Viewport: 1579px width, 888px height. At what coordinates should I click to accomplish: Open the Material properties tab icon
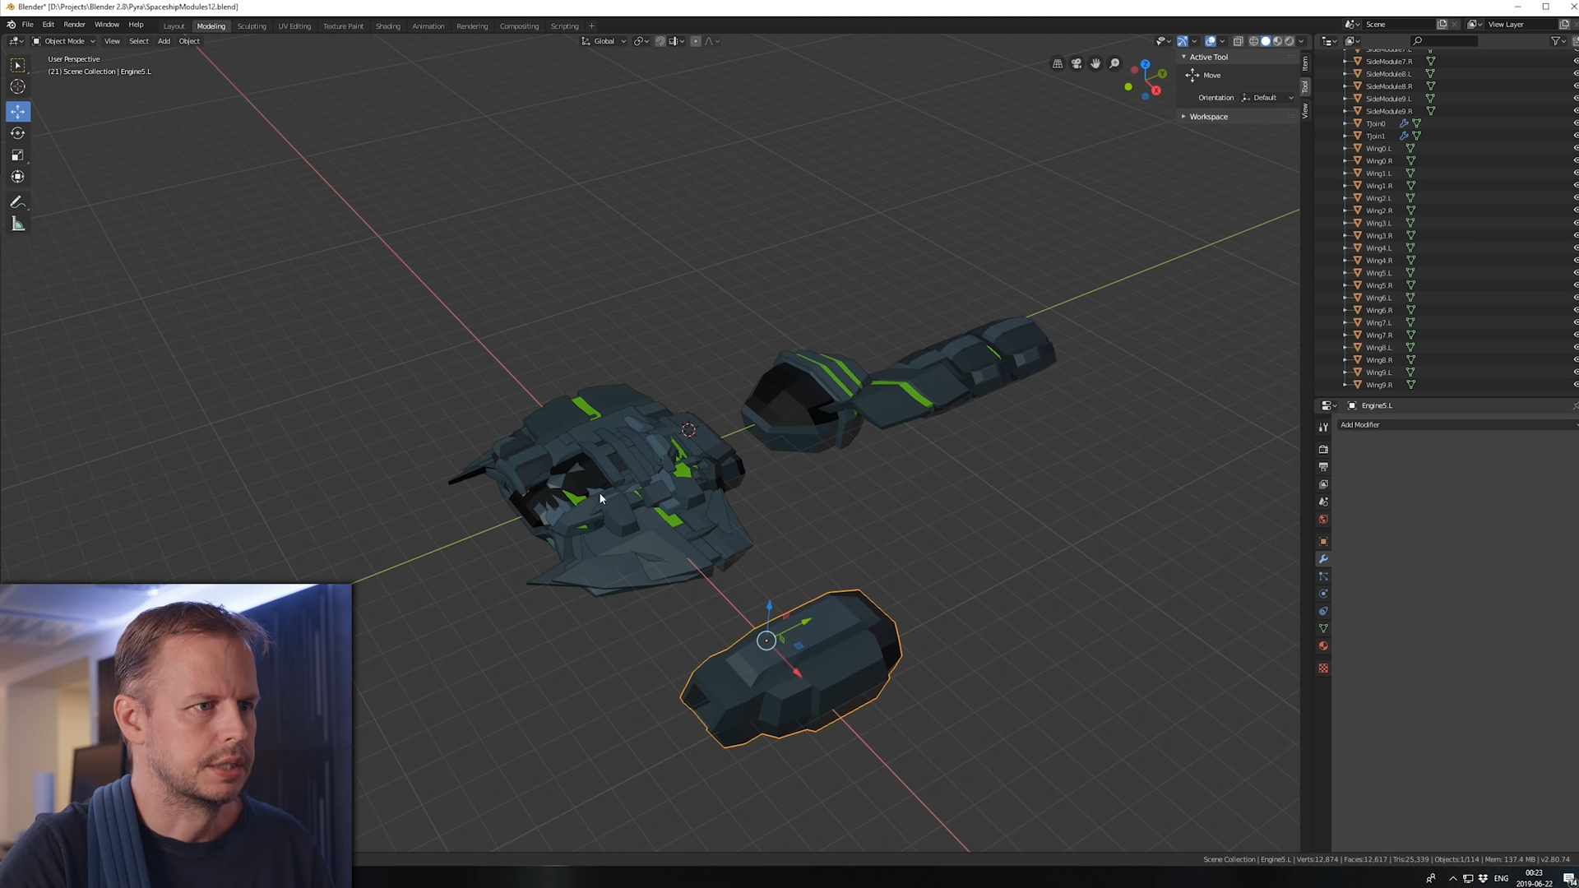[1323, 646]
